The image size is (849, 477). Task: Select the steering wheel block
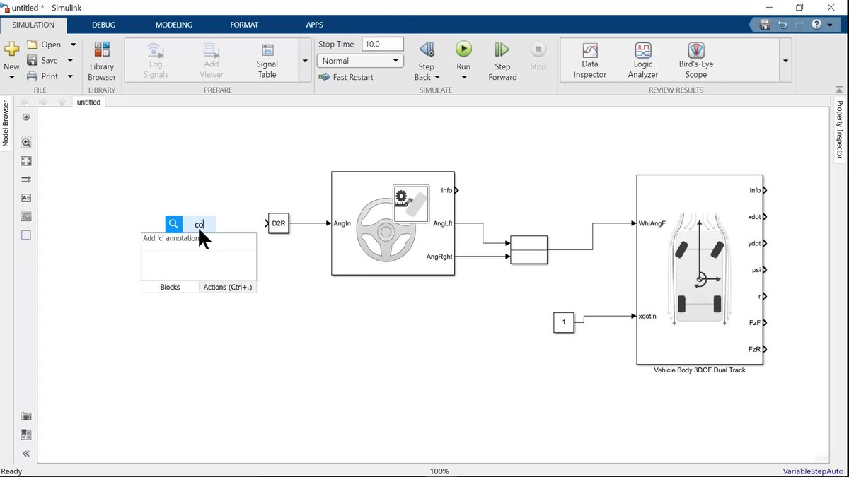393,223
